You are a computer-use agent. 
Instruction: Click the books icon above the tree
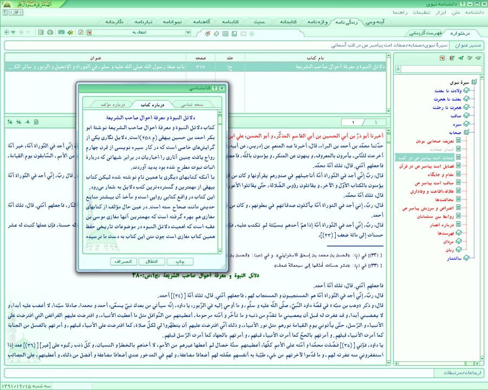[452, 58]
